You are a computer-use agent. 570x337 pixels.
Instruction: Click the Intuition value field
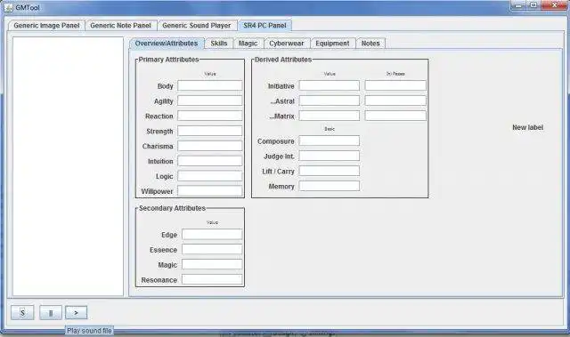[210, 161]
